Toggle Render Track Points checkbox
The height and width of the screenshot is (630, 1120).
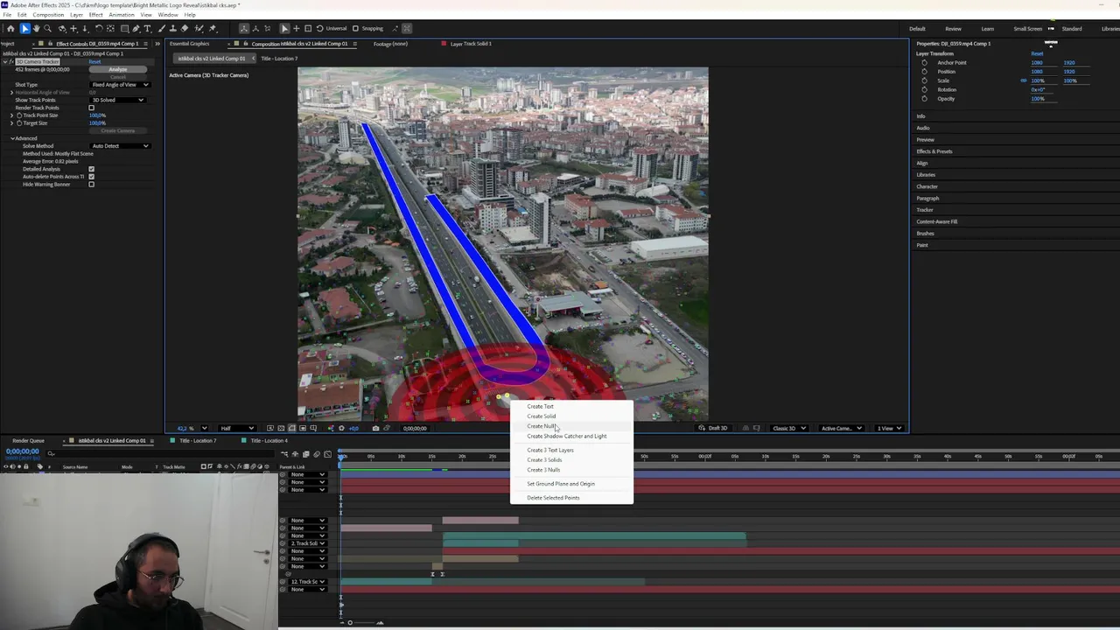point(91,108)
